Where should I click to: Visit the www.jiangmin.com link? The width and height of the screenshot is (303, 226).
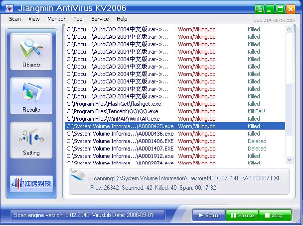click(x=274, y=20)
